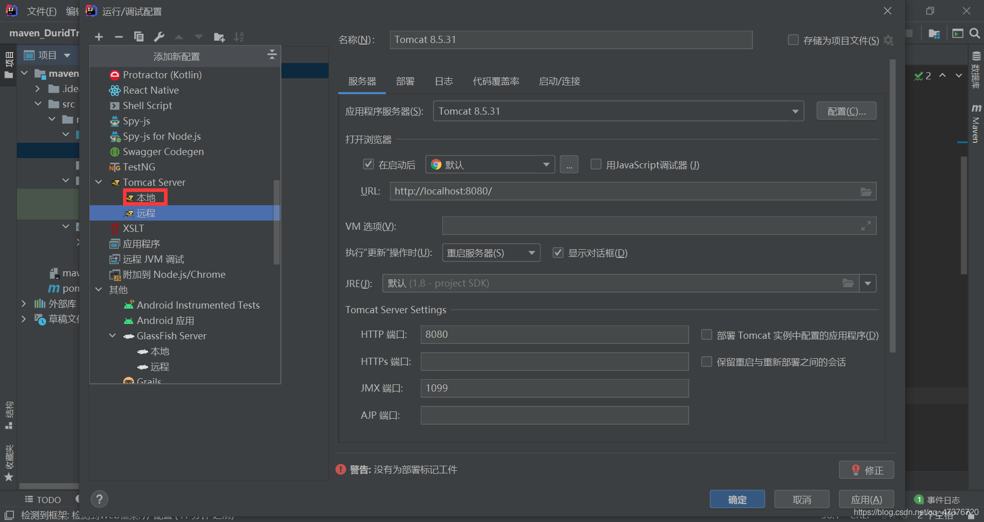Browse JRE path folder icon

(x=849, y=283)
